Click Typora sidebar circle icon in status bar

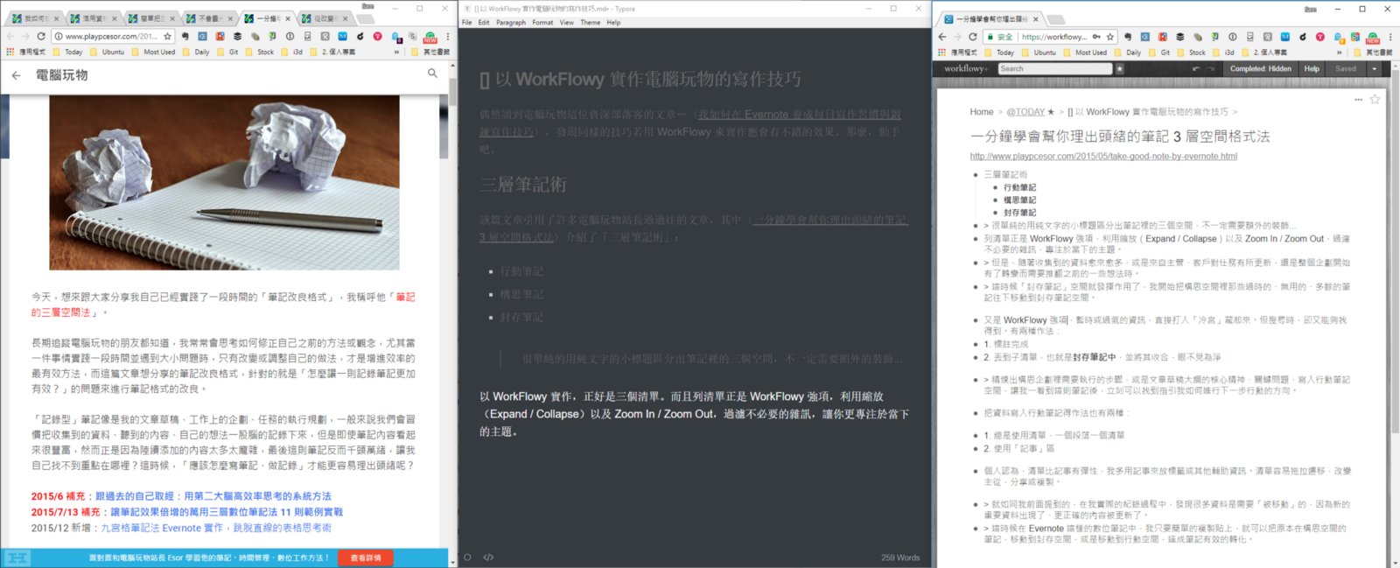click(x=467, y=557)
